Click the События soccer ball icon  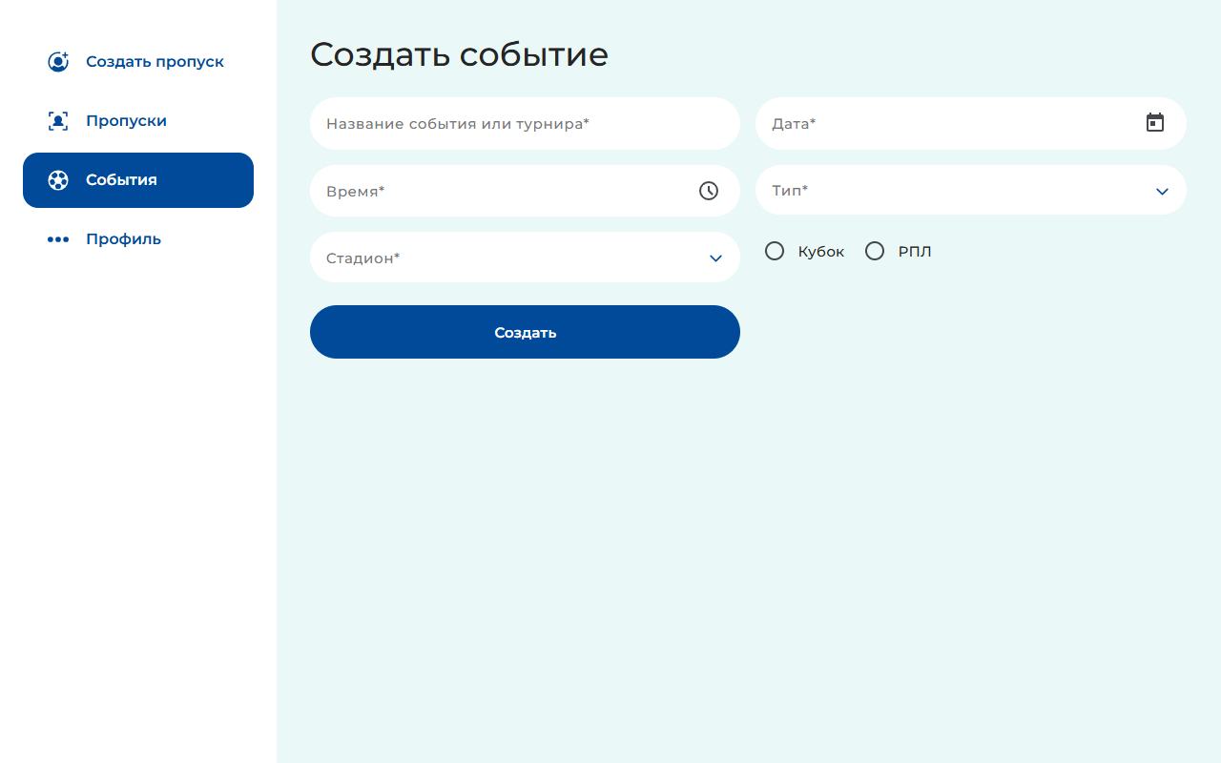click(x=58, y=180)
